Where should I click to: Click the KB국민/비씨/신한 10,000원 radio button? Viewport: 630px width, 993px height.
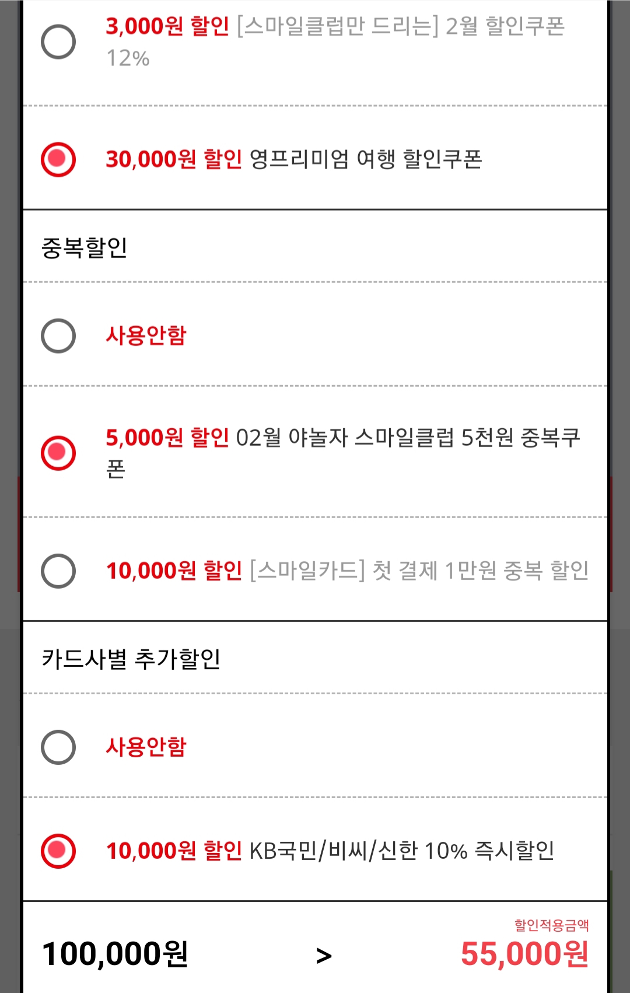pos(58,851)
